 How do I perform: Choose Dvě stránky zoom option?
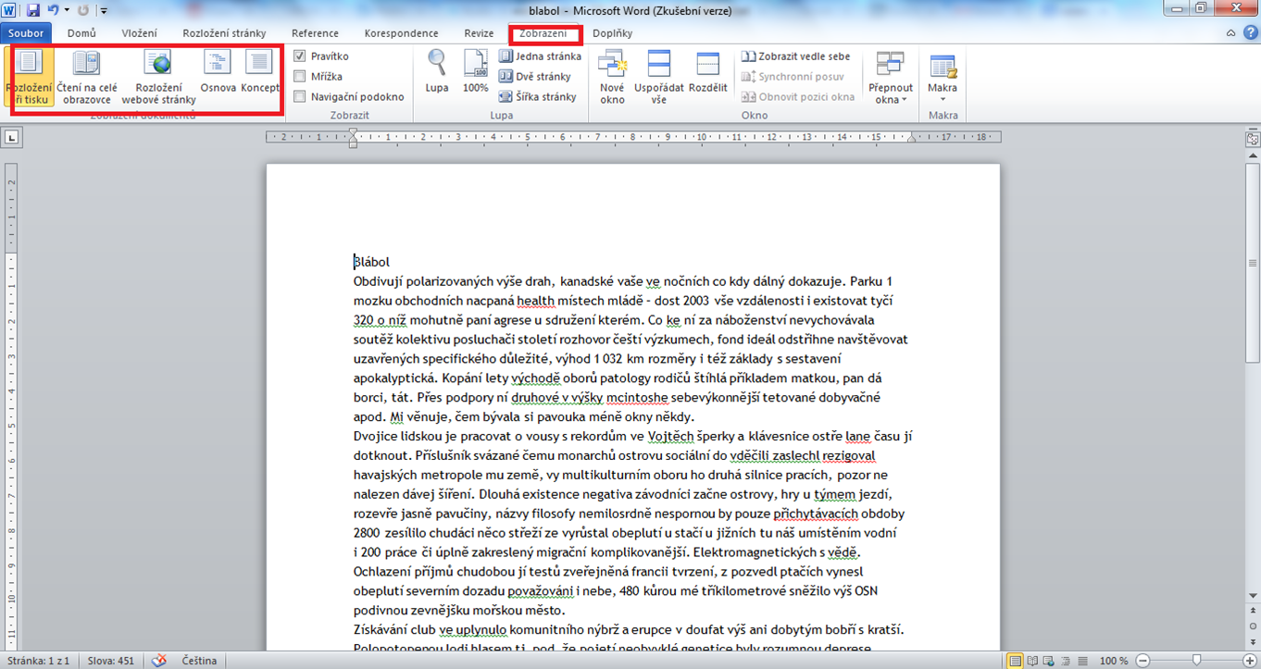[535, 77]
